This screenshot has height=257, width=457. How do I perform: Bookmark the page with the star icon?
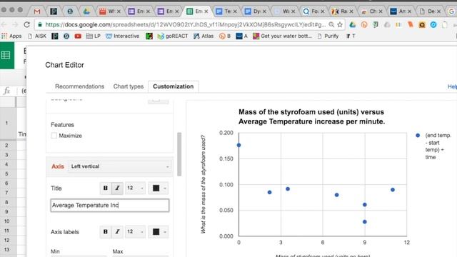340,25
